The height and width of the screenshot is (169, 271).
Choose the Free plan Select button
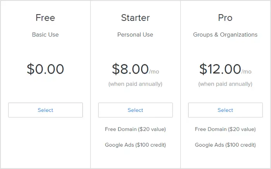(x=45, y=110)
